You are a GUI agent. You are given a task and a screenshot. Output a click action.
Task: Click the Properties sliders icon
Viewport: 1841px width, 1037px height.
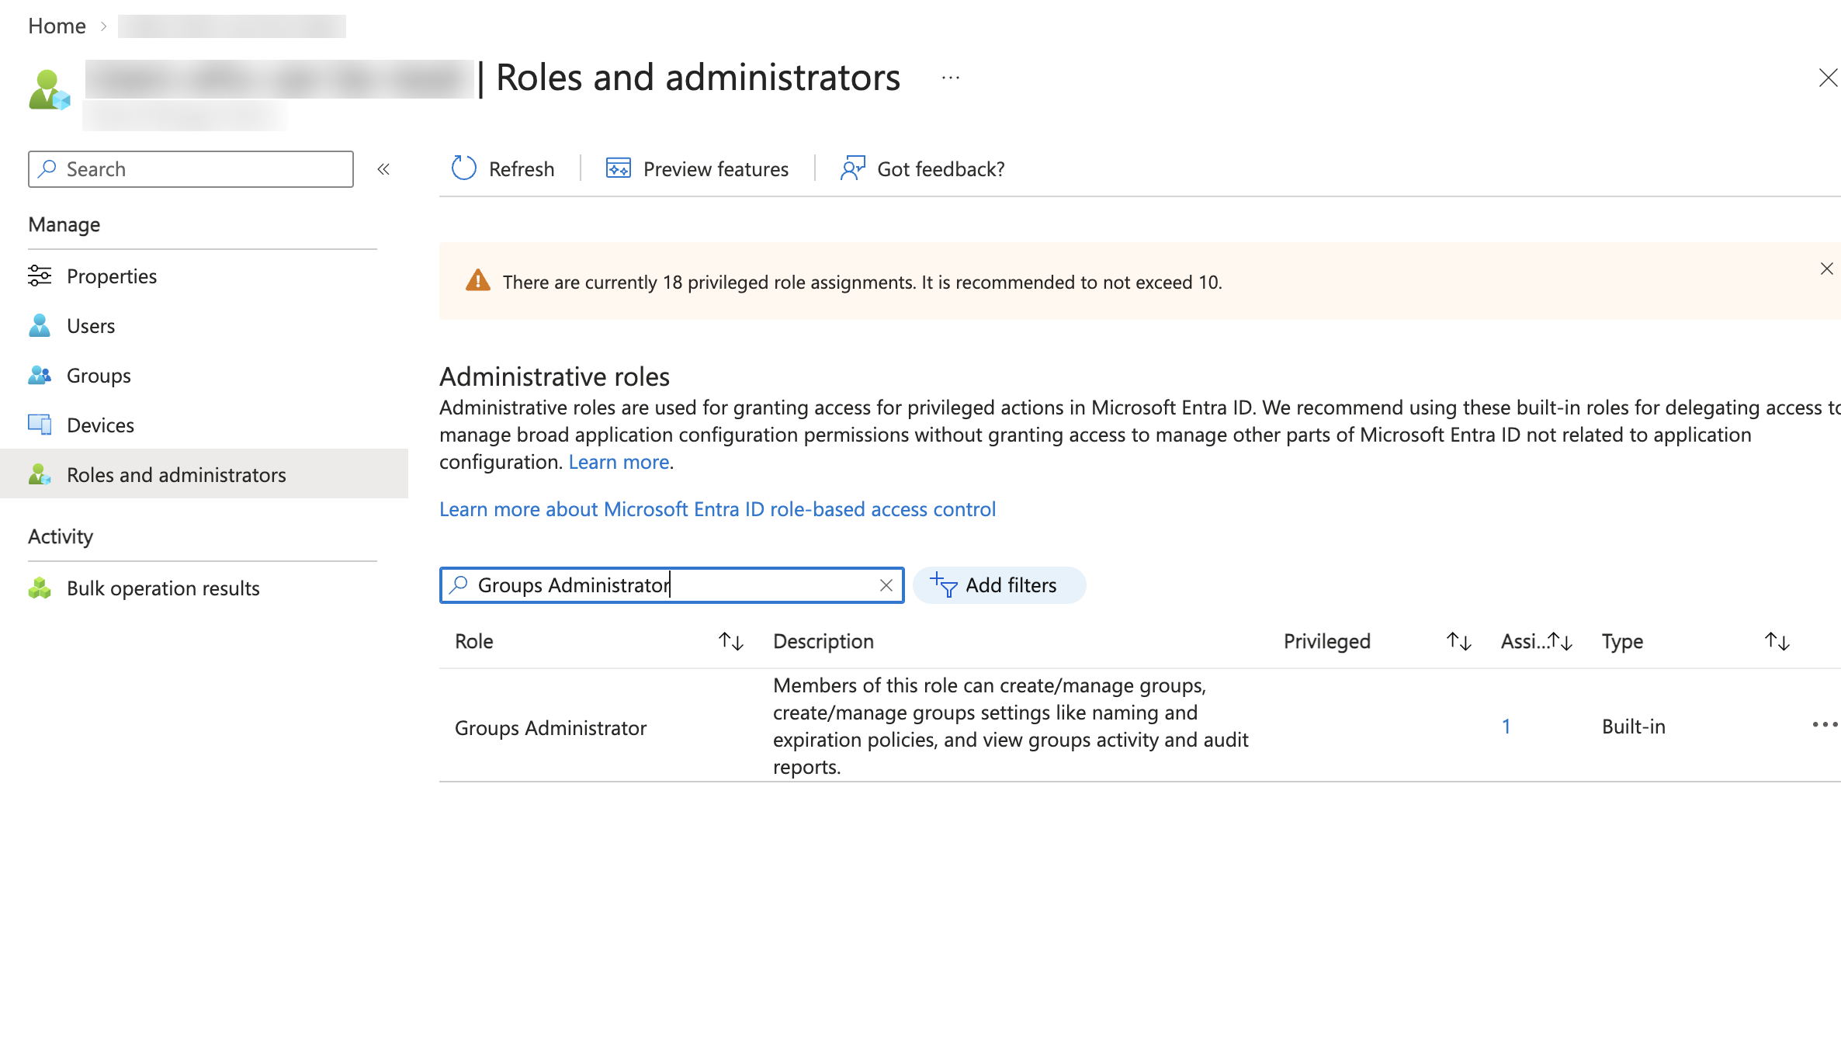tap(40, 276)
